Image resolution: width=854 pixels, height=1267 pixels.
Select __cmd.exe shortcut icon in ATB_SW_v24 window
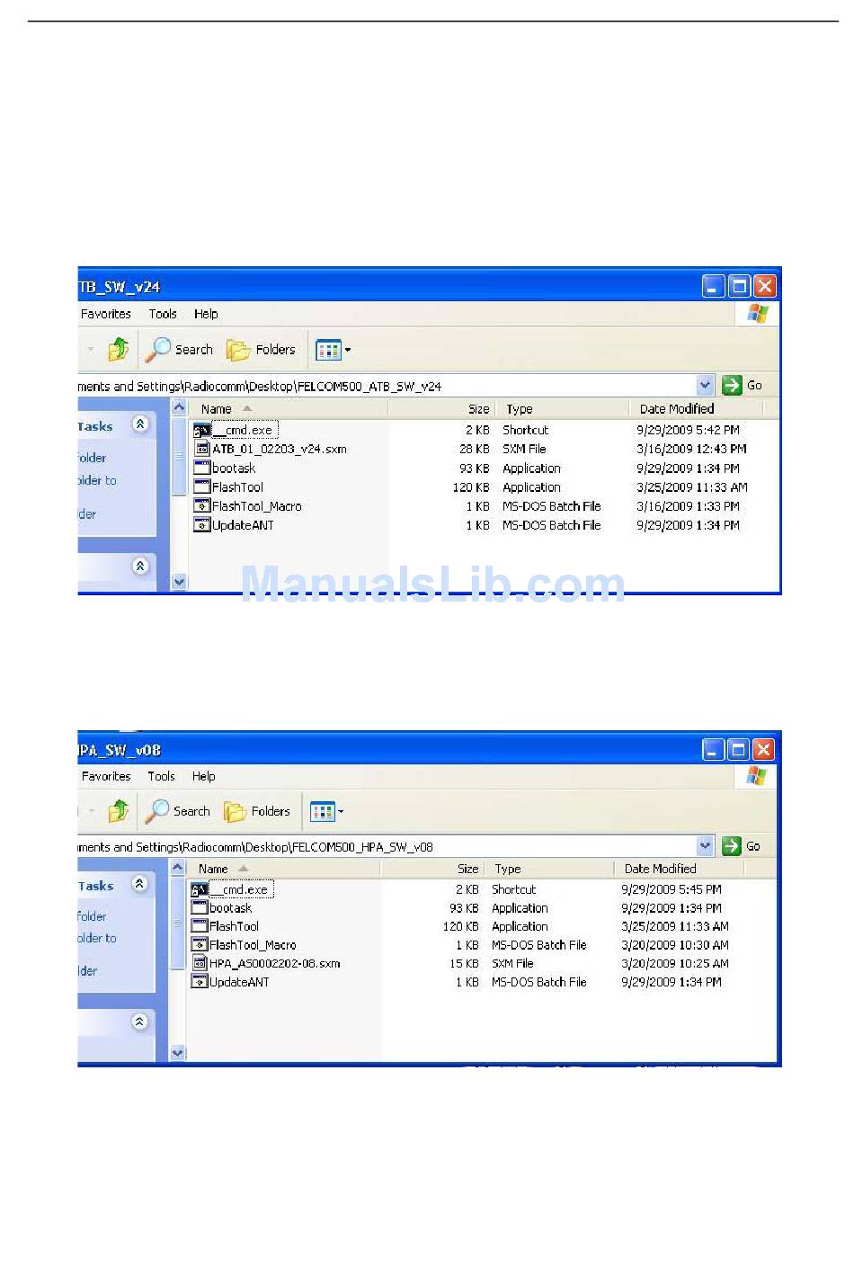pos(202,430)
